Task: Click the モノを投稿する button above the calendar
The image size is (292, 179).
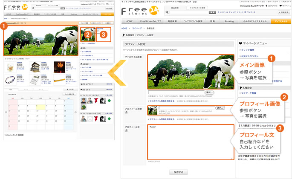Action: (69, 94)
